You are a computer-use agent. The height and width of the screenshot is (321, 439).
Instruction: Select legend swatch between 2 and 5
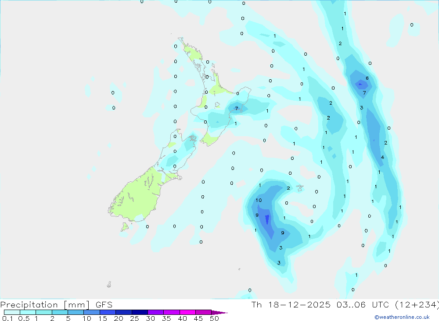(60, 312)
